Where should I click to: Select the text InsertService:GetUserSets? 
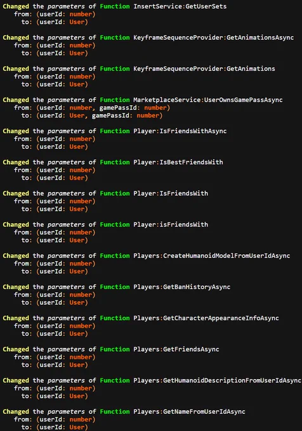pyautogui.click(x=180, y=6)
